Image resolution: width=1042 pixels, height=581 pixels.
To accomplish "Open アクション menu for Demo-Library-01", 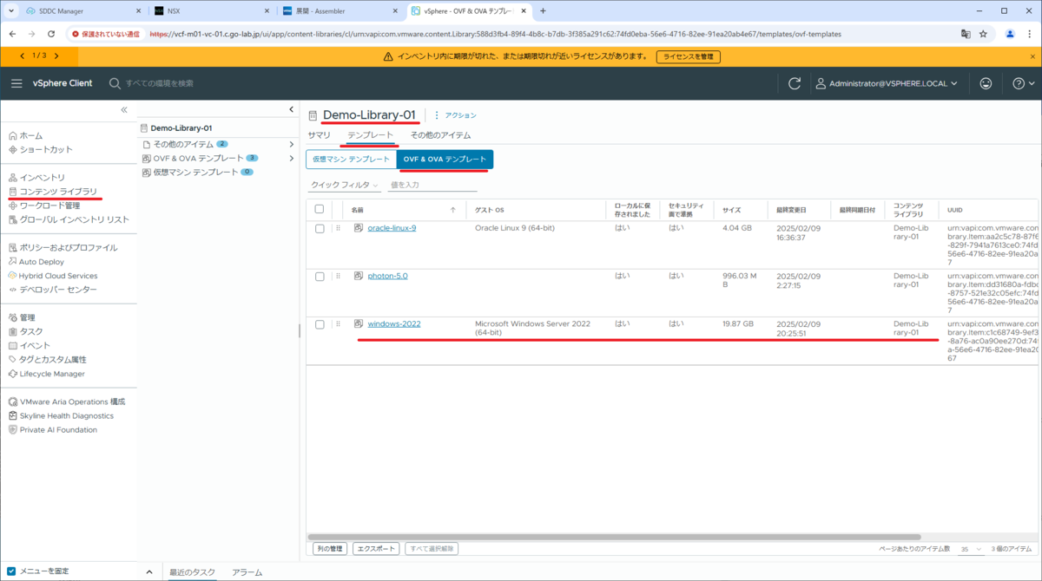I will point(455,114).
